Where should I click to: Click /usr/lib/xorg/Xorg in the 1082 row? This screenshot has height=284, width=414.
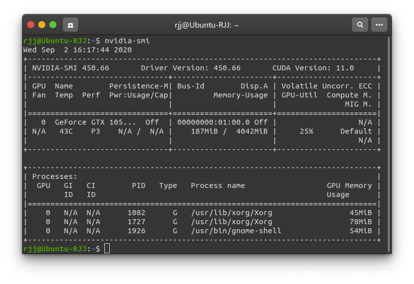tap(232, 213)
